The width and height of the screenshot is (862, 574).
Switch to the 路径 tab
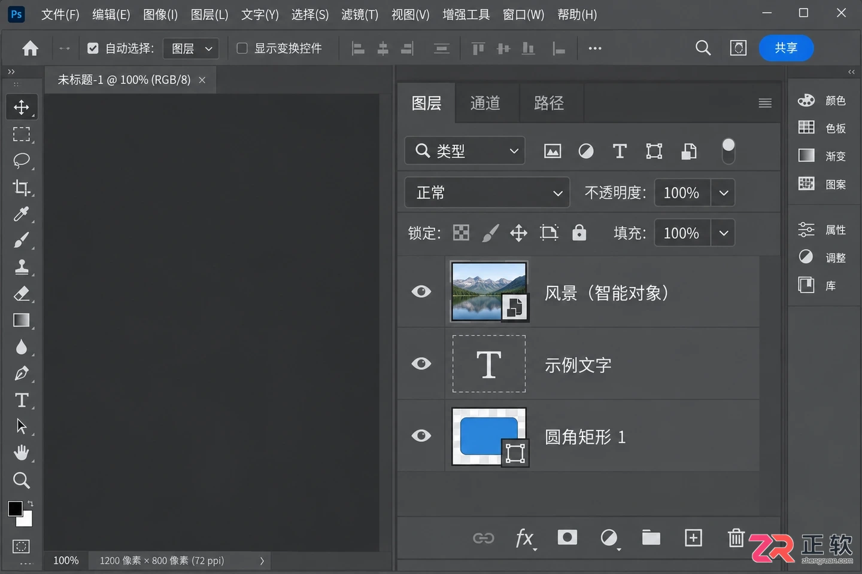point(549,103)
